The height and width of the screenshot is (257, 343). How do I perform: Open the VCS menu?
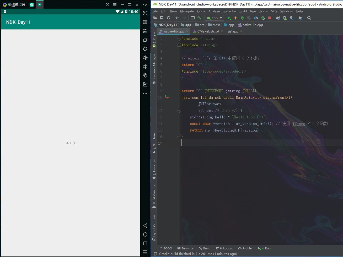(274, 11)
